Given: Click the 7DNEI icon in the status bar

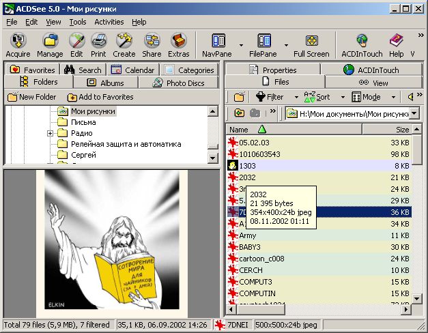Looking at the screenshot, I should tap(220, 325).
